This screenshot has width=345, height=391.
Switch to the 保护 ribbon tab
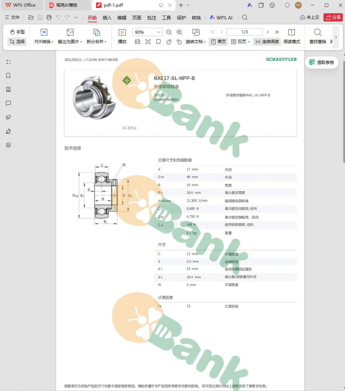(181, 18)
